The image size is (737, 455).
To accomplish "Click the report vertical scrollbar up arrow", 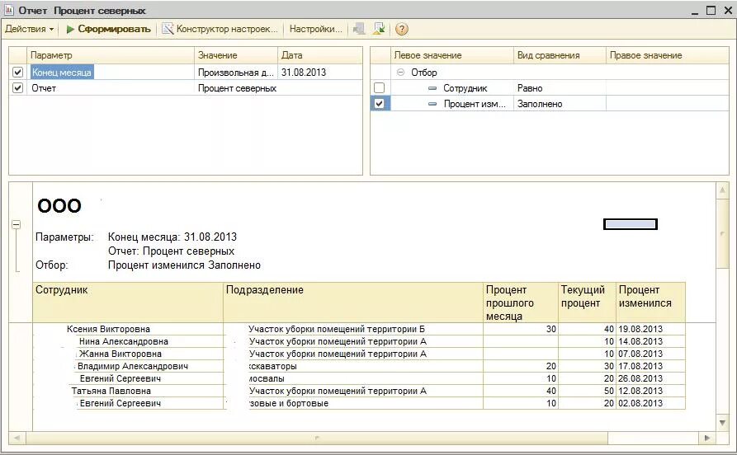I will 722,190.
